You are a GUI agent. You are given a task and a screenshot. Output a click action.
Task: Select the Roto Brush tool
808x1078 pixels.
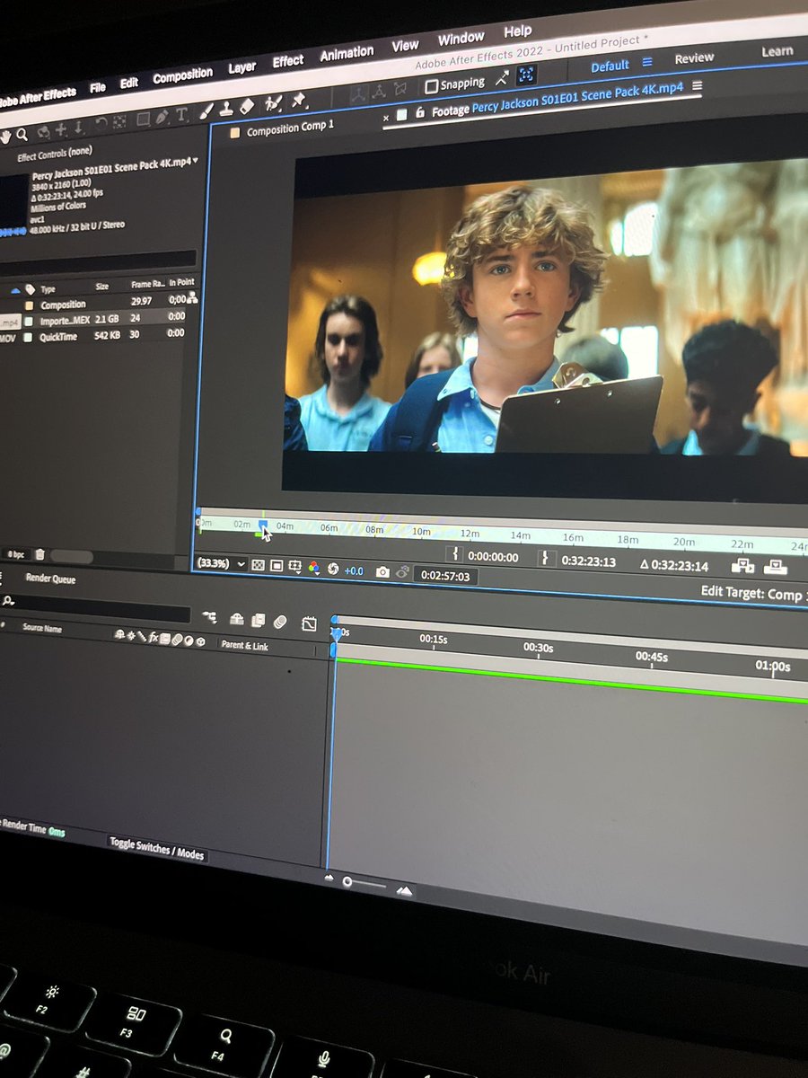pyautogui.click(x=275, y=102)
